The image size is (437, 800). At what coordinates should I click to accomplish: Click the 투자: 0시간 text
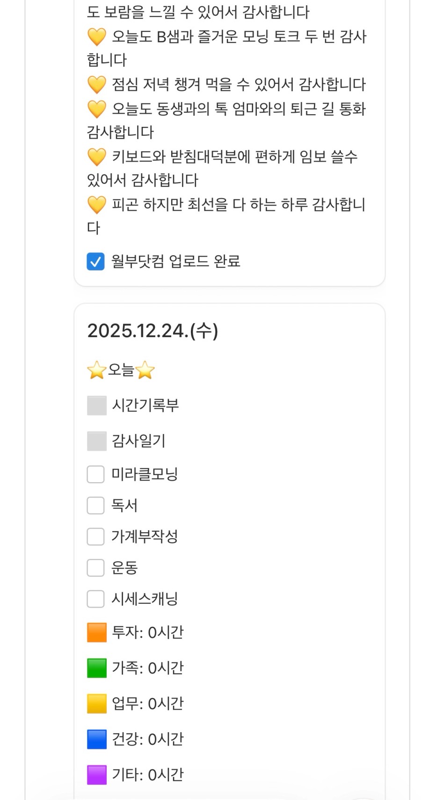point(147,632)
